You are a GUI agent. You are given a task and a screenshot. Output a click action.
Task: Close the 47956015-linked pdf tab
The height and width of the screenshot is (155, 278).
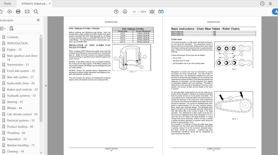coord(50,3)
